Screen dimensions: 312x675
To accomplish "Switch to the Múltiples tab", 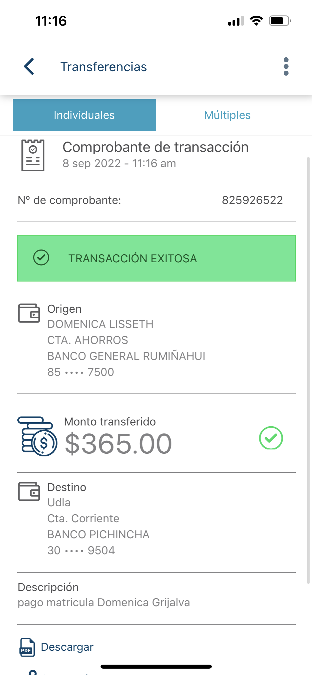I will click(x=227, y=115).
